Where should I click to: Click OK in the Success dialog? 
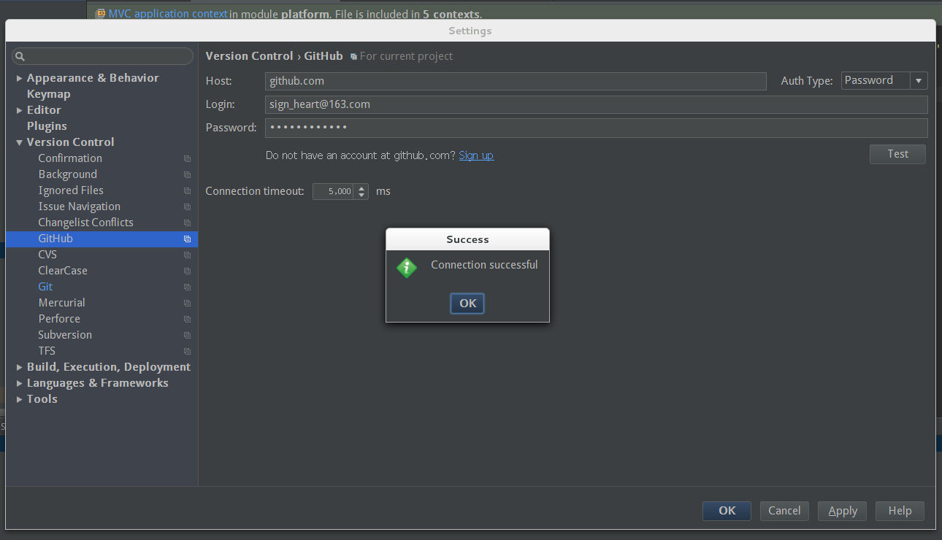[467, 304]
